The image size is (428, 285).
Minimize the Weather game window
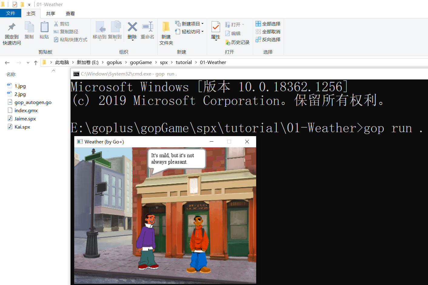(212, 142)
